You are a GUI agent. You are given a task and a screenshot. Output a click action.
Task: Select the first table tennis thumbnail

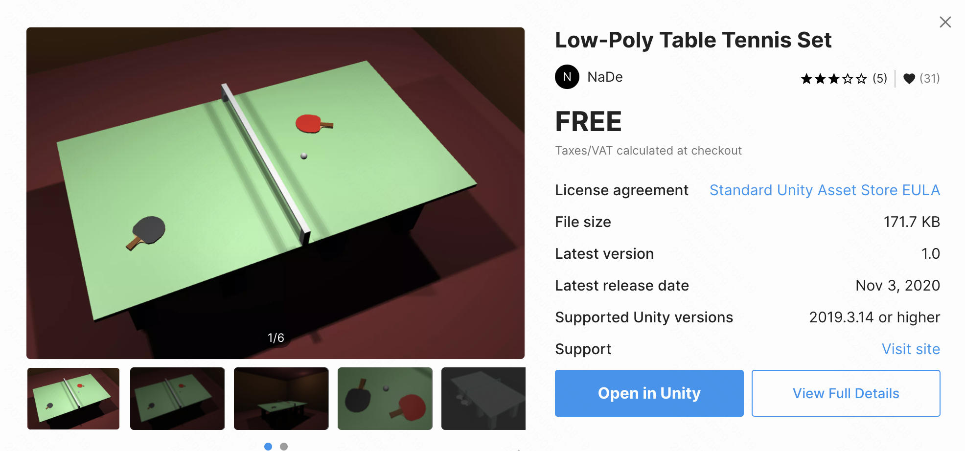click(x=73, y=399)
